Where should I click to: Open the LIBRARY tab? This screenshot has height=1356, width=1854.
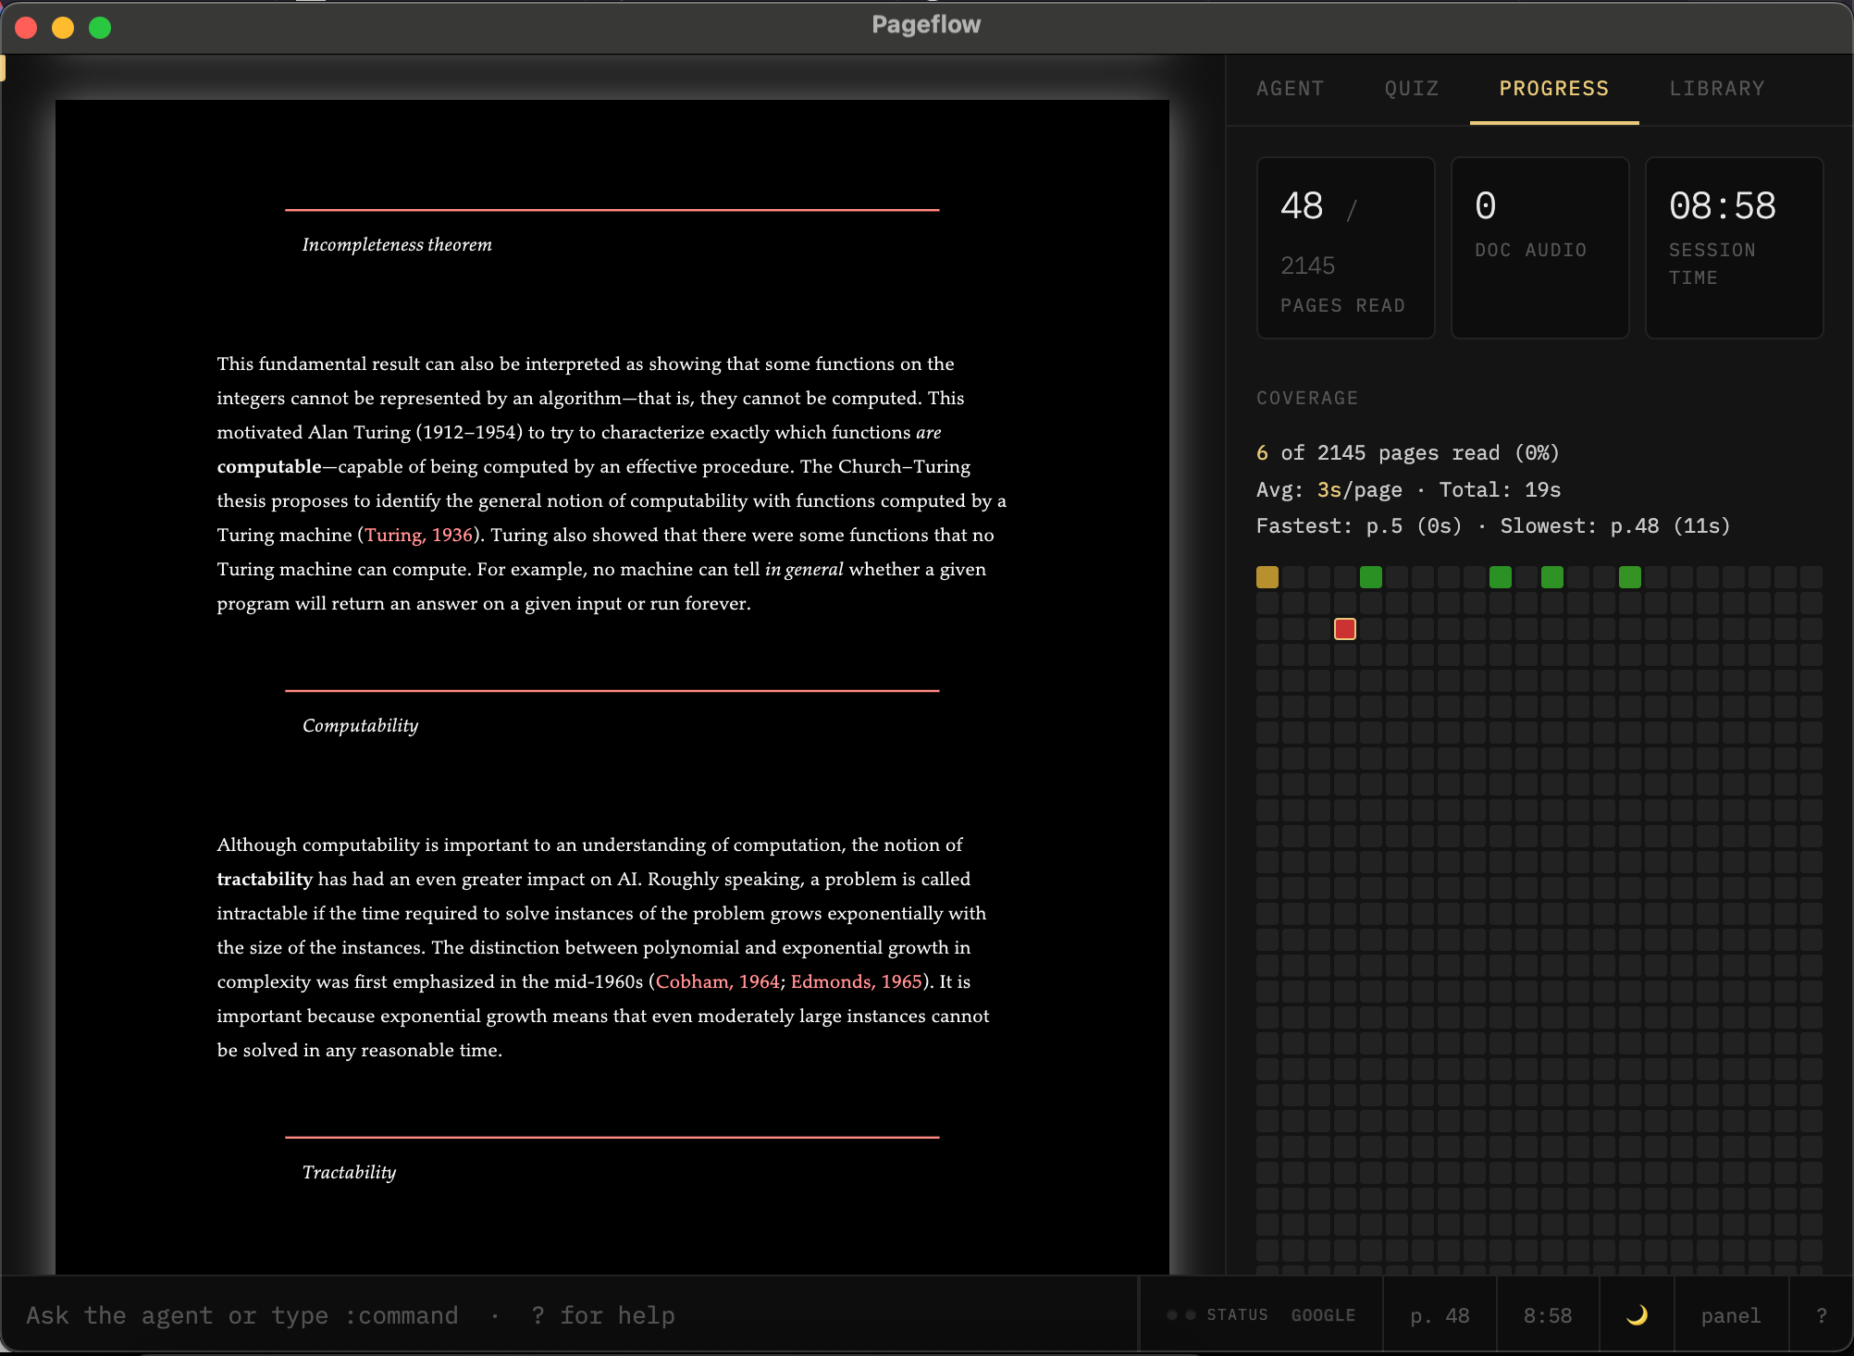(x=1716, y=88)
